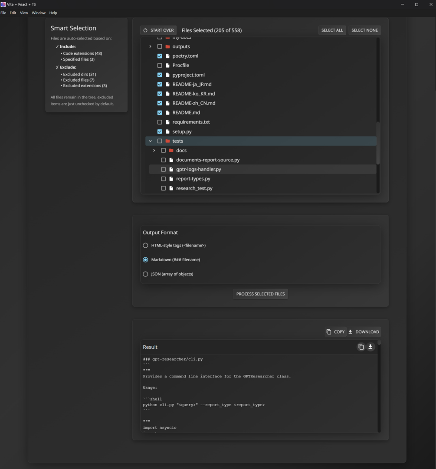Screen dimensions: 436x469
Task: Click Select All files button
Action: [332, 30]
